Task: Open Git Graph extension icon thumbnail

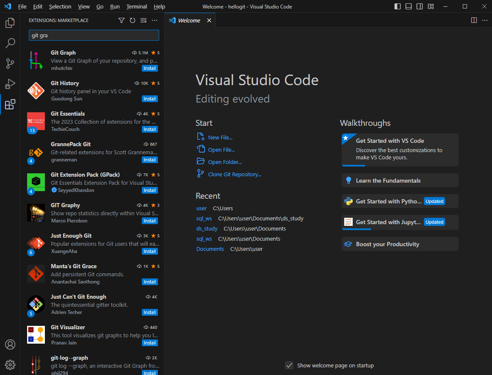Action: 36,60
